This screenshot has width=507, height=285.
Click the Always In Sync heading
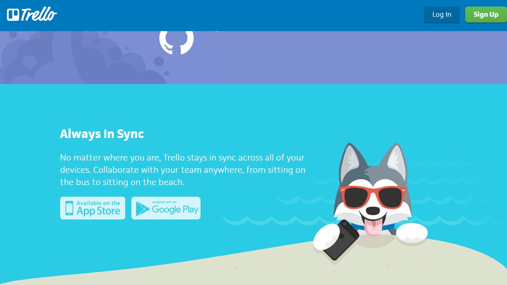click(102, 133)
